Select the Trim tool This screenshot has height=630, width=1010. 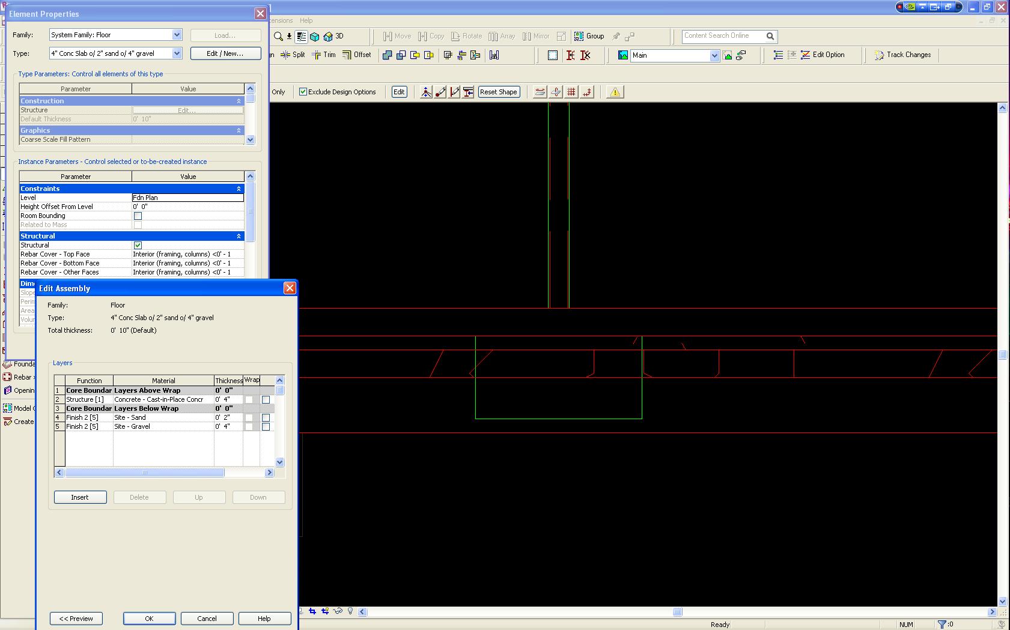coord(317,55)
